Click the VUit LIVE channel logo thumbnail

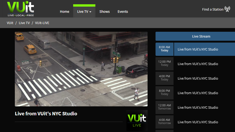click(137, 120)
